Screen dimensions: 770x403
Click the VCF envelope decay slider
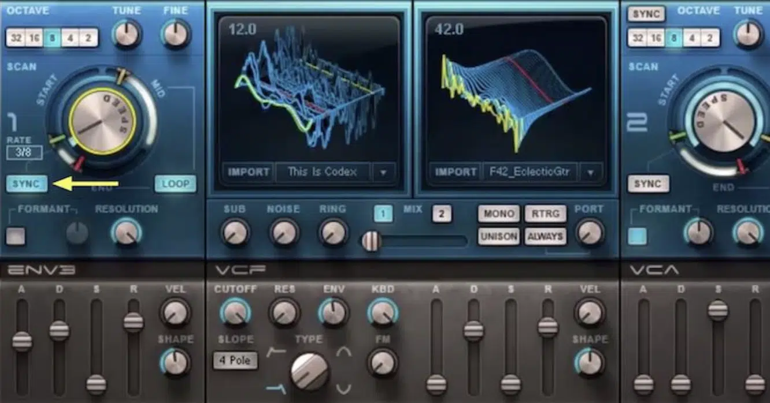tap(473, 331)
